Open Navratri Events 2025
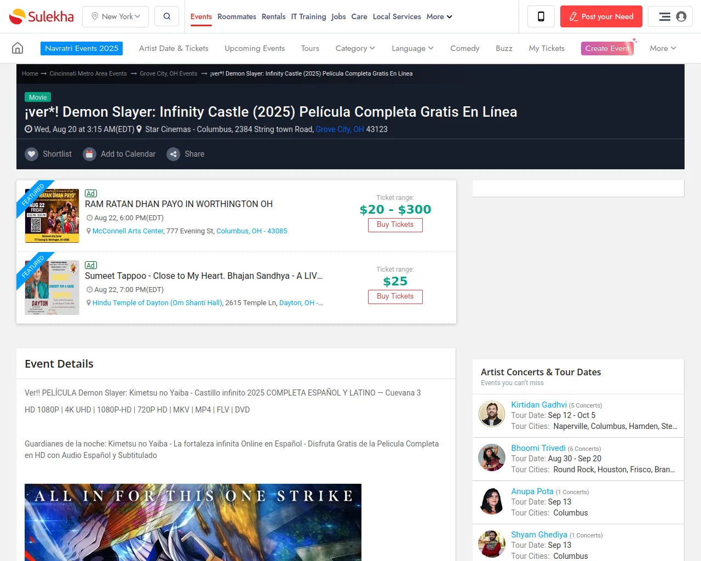701x561 pixels. click(82, 48)
